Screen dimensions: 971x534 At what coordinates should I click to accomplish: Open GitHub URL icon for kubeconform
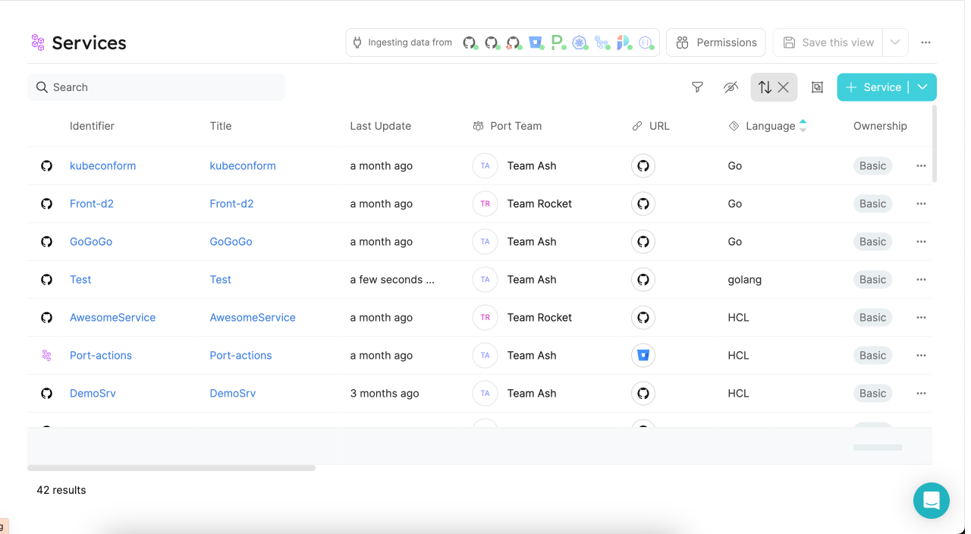point(643,166)
